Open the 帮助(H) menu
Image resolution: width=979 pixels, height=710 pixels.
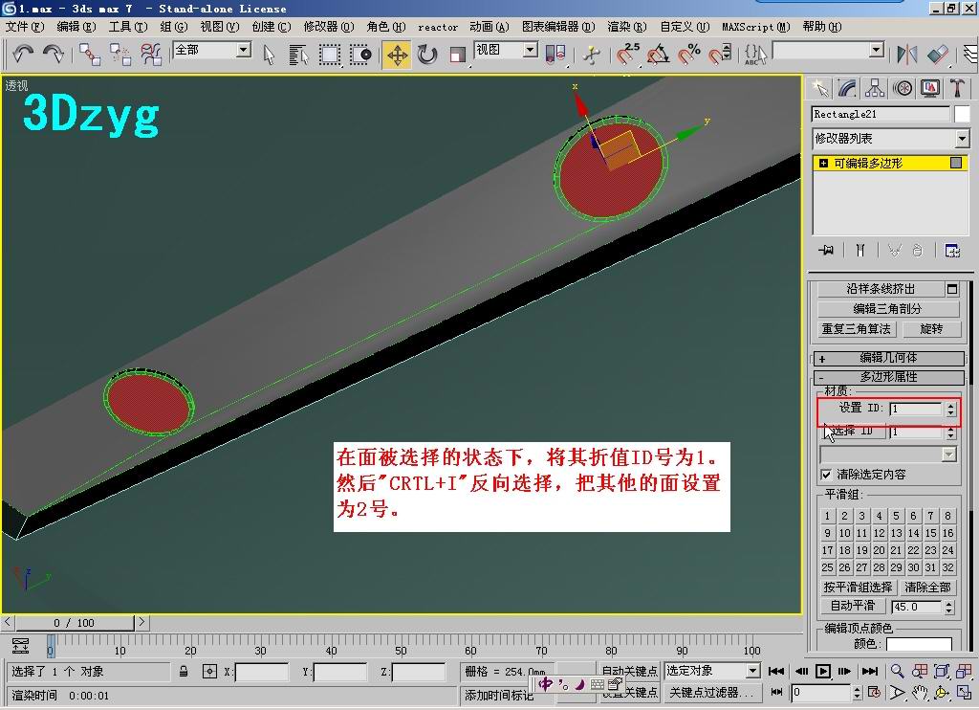(x=821, y=26)
